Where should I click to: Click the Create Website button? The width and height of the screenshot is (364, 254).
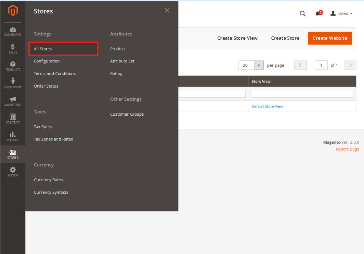pos(330,38)
